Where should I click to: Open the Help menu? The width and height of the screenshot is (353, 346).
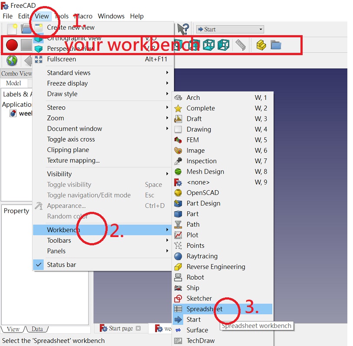[x=137, y=16]
